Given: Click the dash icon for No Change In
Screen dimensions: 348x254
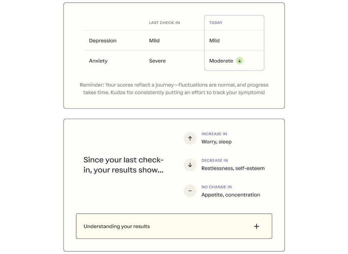Looking at the screenshot, I should click(x=190, y=191).
